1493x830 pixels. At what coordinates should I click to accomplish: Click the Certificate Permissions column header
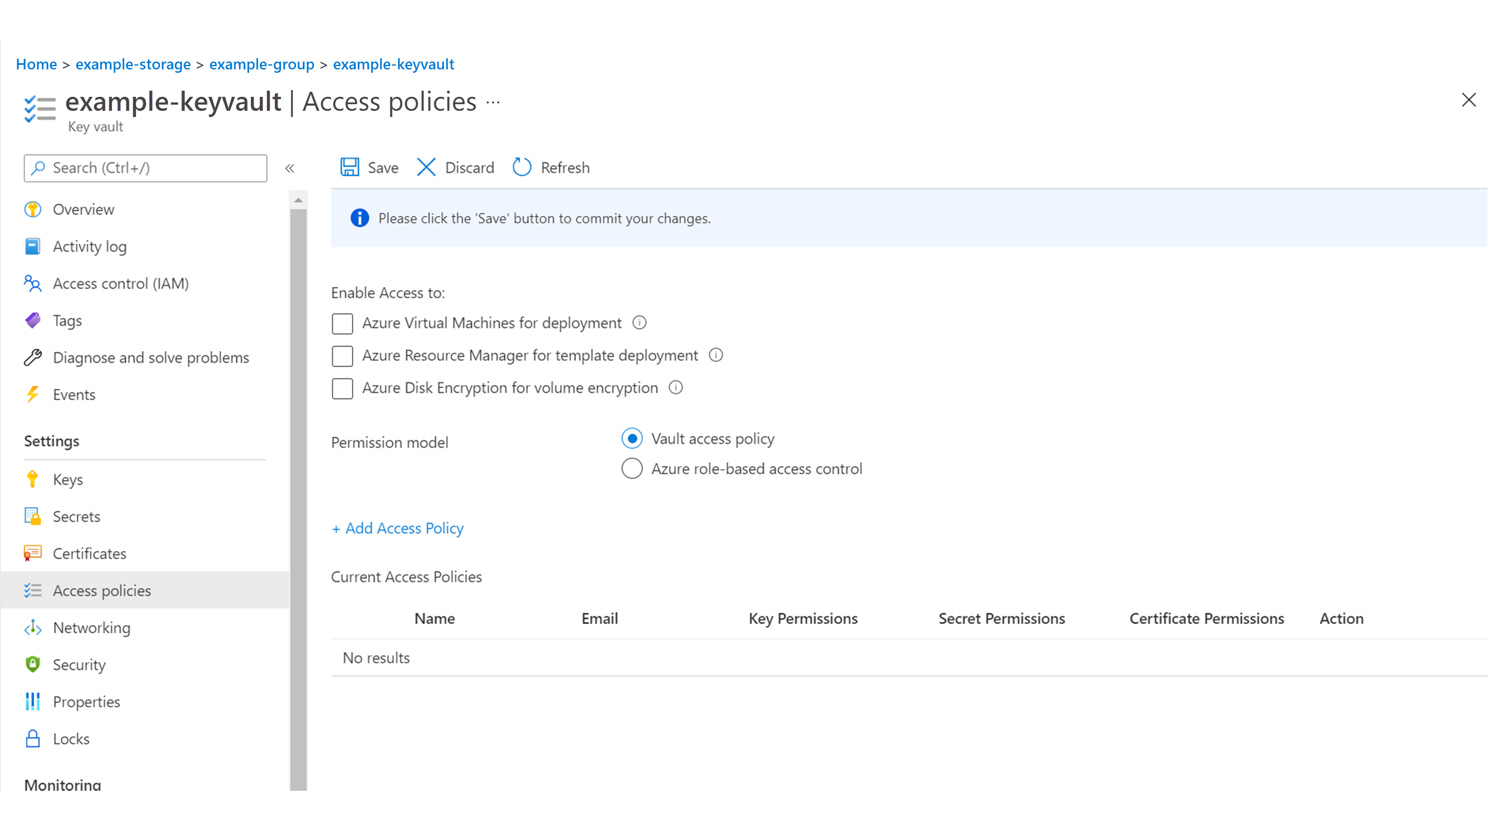pos(1207,618)
